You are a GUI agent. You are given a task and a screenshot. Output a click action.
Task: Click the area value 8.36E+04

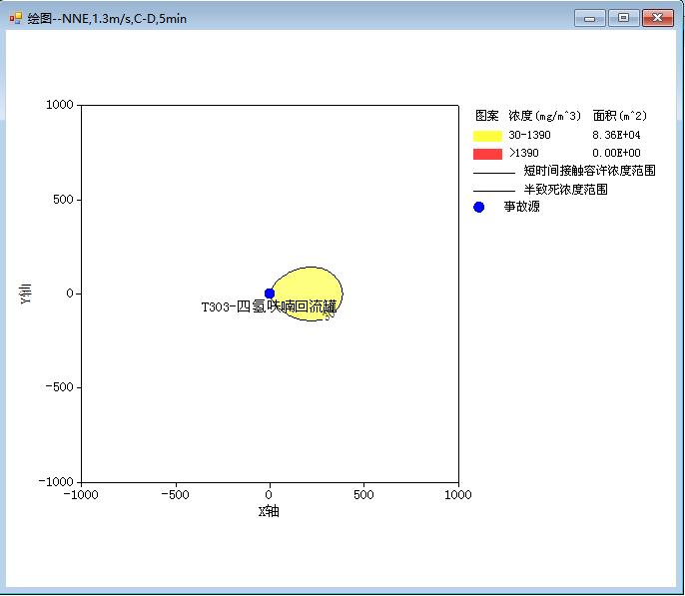point(616,135)
